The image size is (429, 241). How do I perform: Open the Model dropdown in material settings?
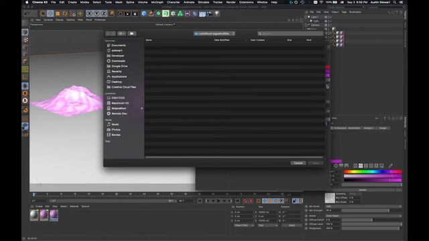[x=363, y=216]
